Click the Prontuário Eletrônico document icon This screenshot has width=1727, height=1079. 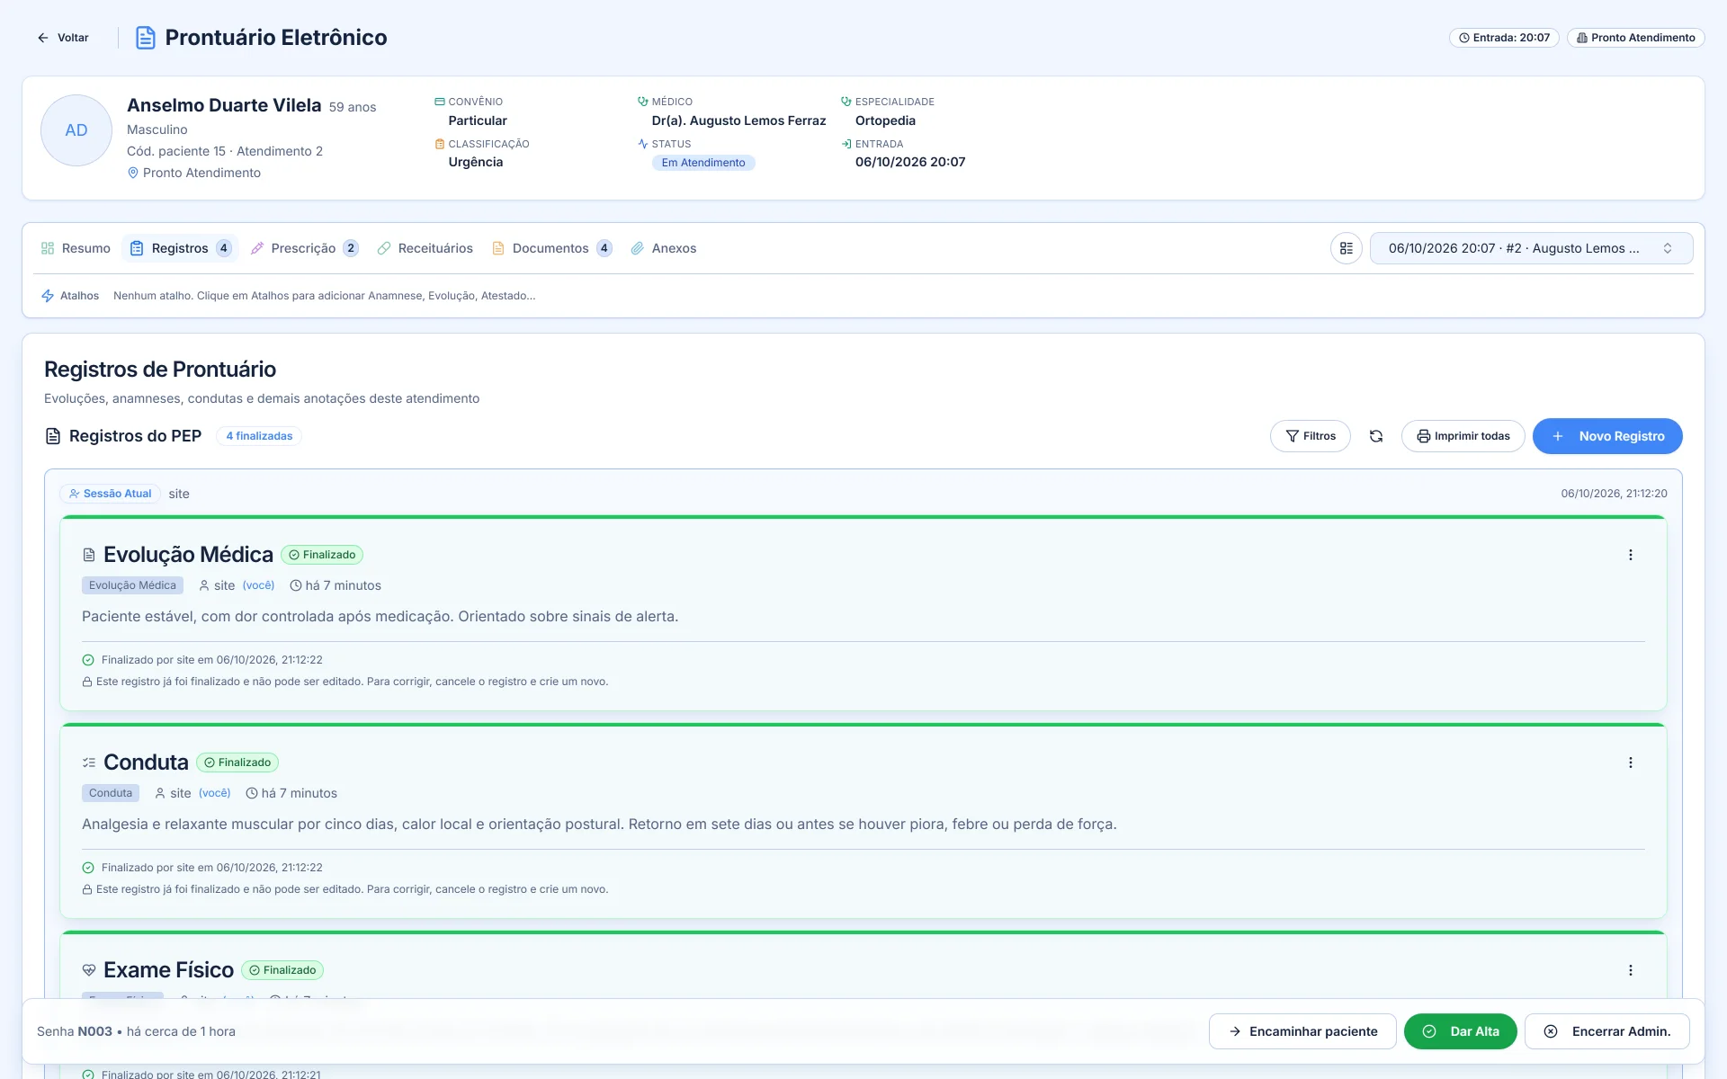tap(145, 38)
